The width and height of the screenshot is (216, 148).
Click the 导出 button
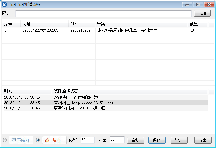(x=203, y=140)
